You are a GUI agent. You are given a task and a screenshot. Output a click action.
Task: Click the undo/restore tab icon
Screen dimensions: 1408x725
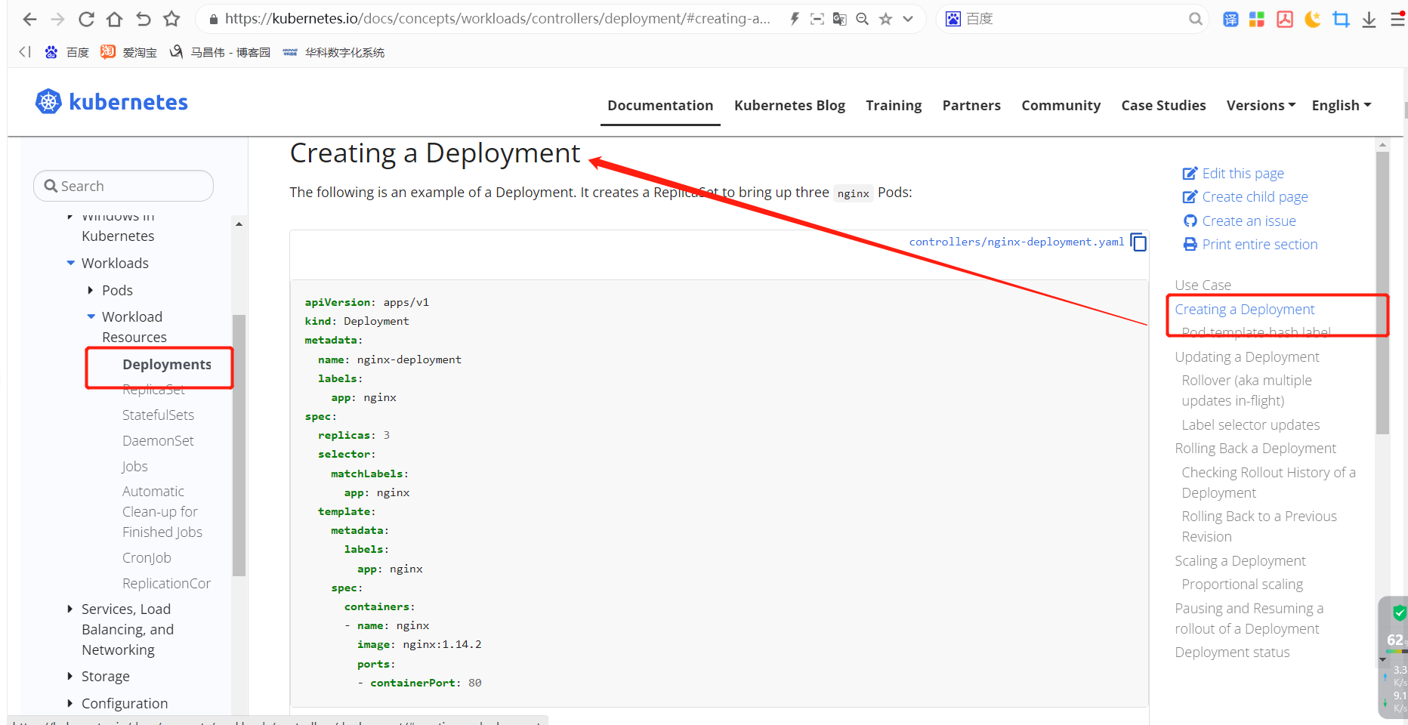pos(143,19)
